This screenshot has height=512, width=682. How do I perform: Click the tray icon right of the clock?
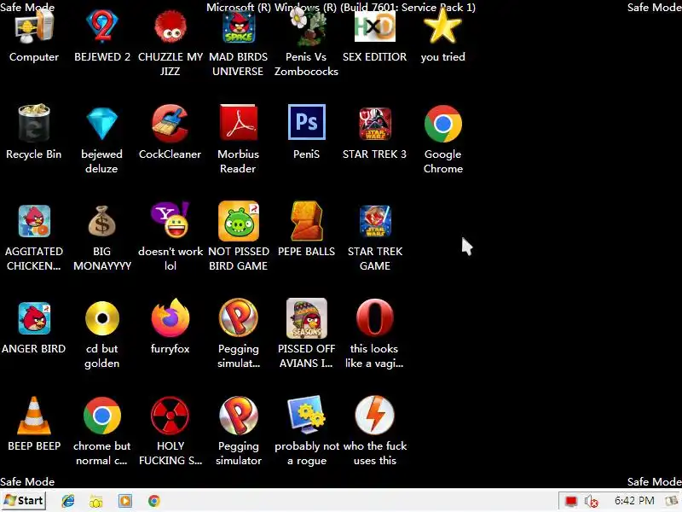673,501
